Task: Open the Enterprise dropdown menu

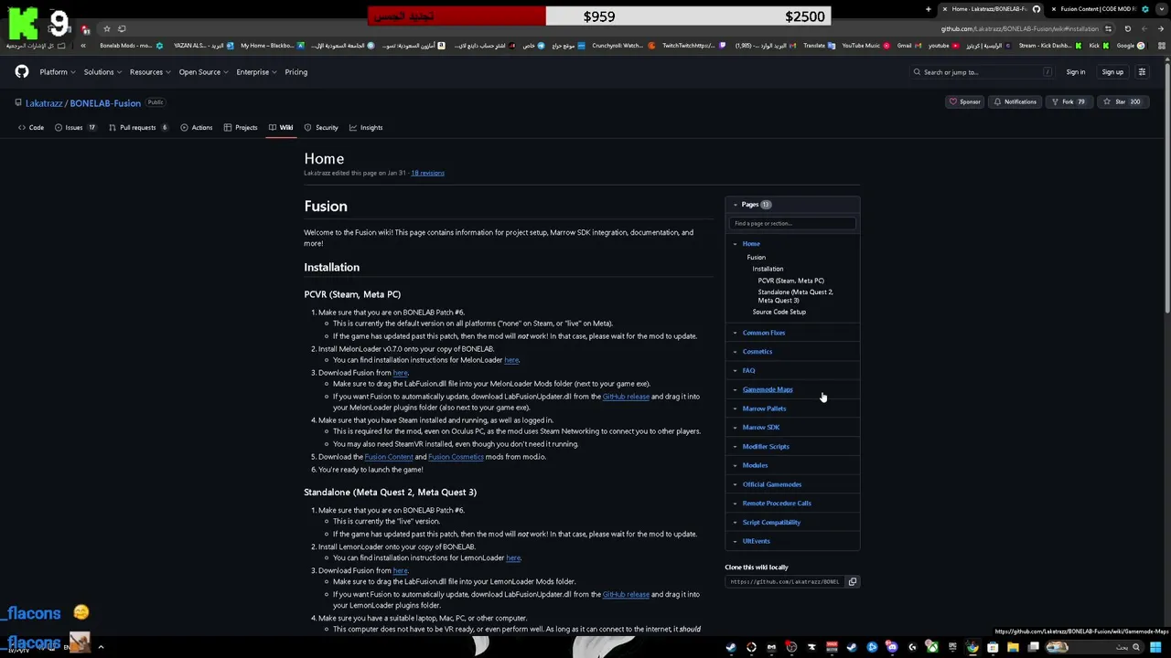Action: tap(255, 72)
